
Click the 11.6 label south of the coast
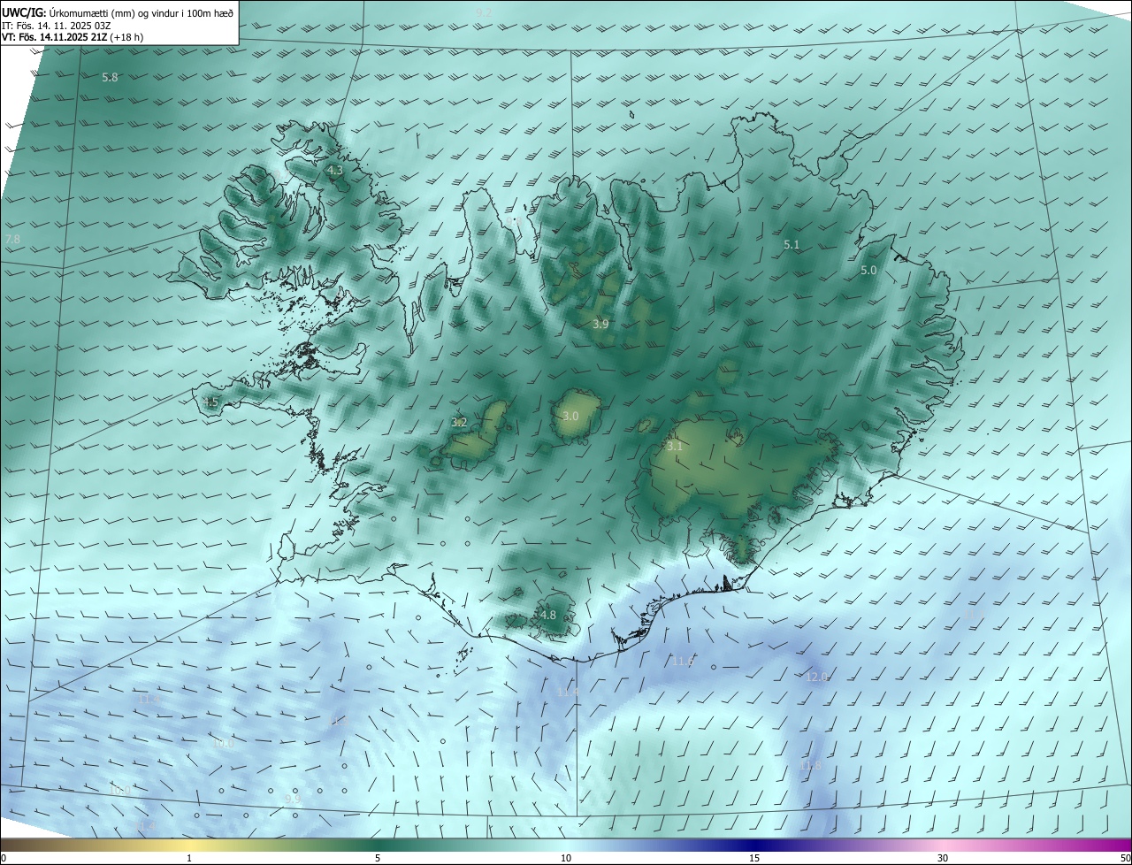click(683, 661)
